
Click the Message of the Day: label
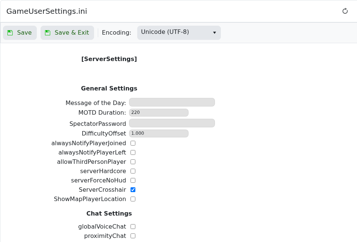[96, 103]
